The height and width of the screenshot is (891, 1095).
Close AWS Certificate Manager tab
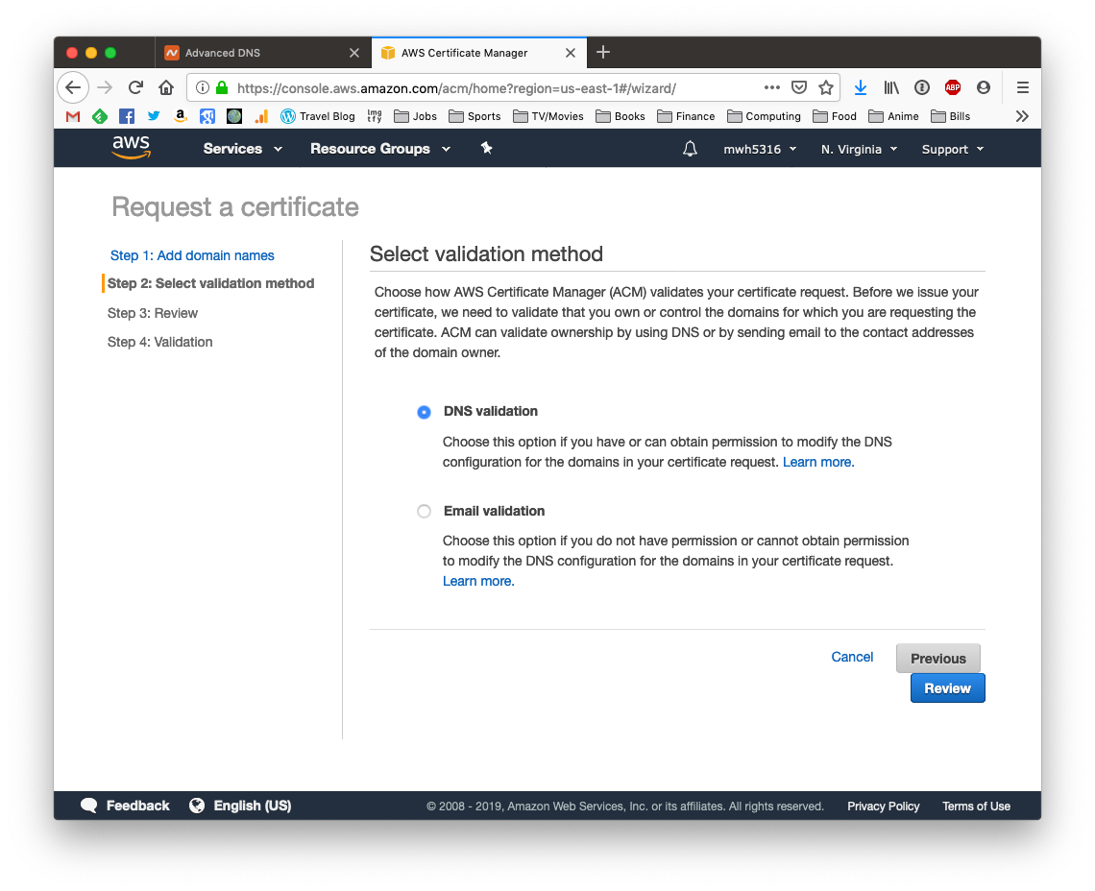[571, 53]
